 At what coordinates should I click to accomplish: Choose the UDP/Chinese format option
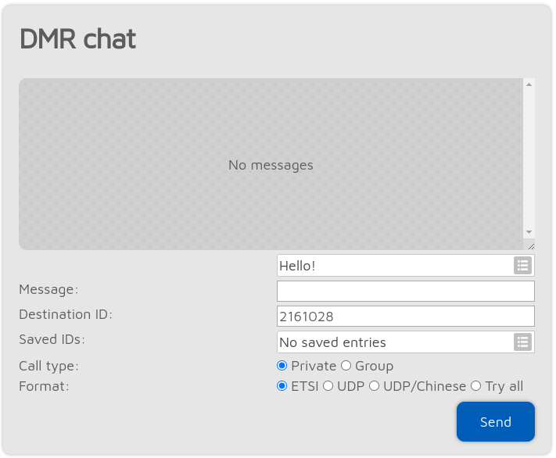pos(374,385)
